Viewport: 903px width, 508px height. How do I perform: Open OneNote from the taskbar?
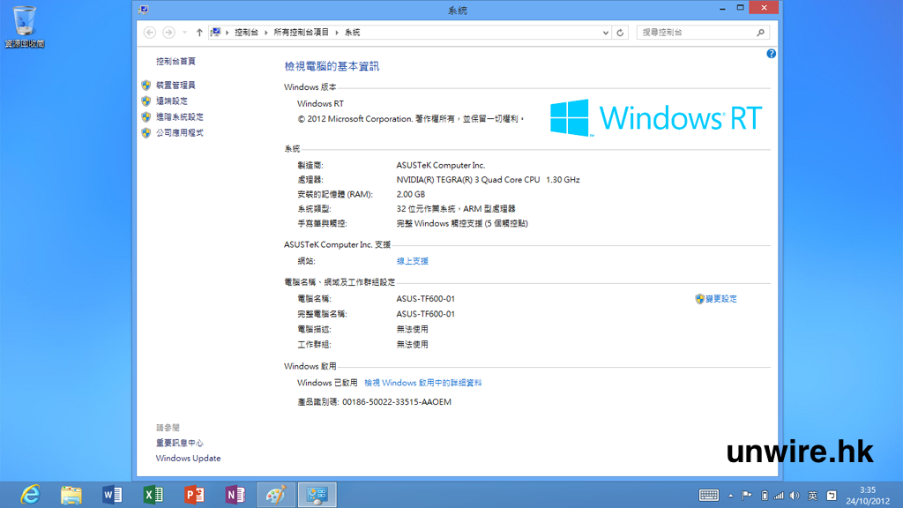[x=235, y=495]
